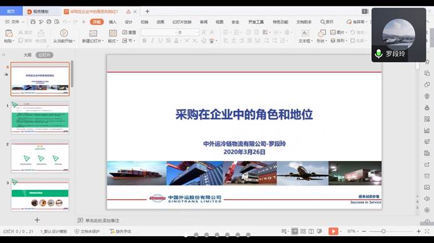
Task: Open the file (文件) menu dropdown arrow
Action: (23, 22)
